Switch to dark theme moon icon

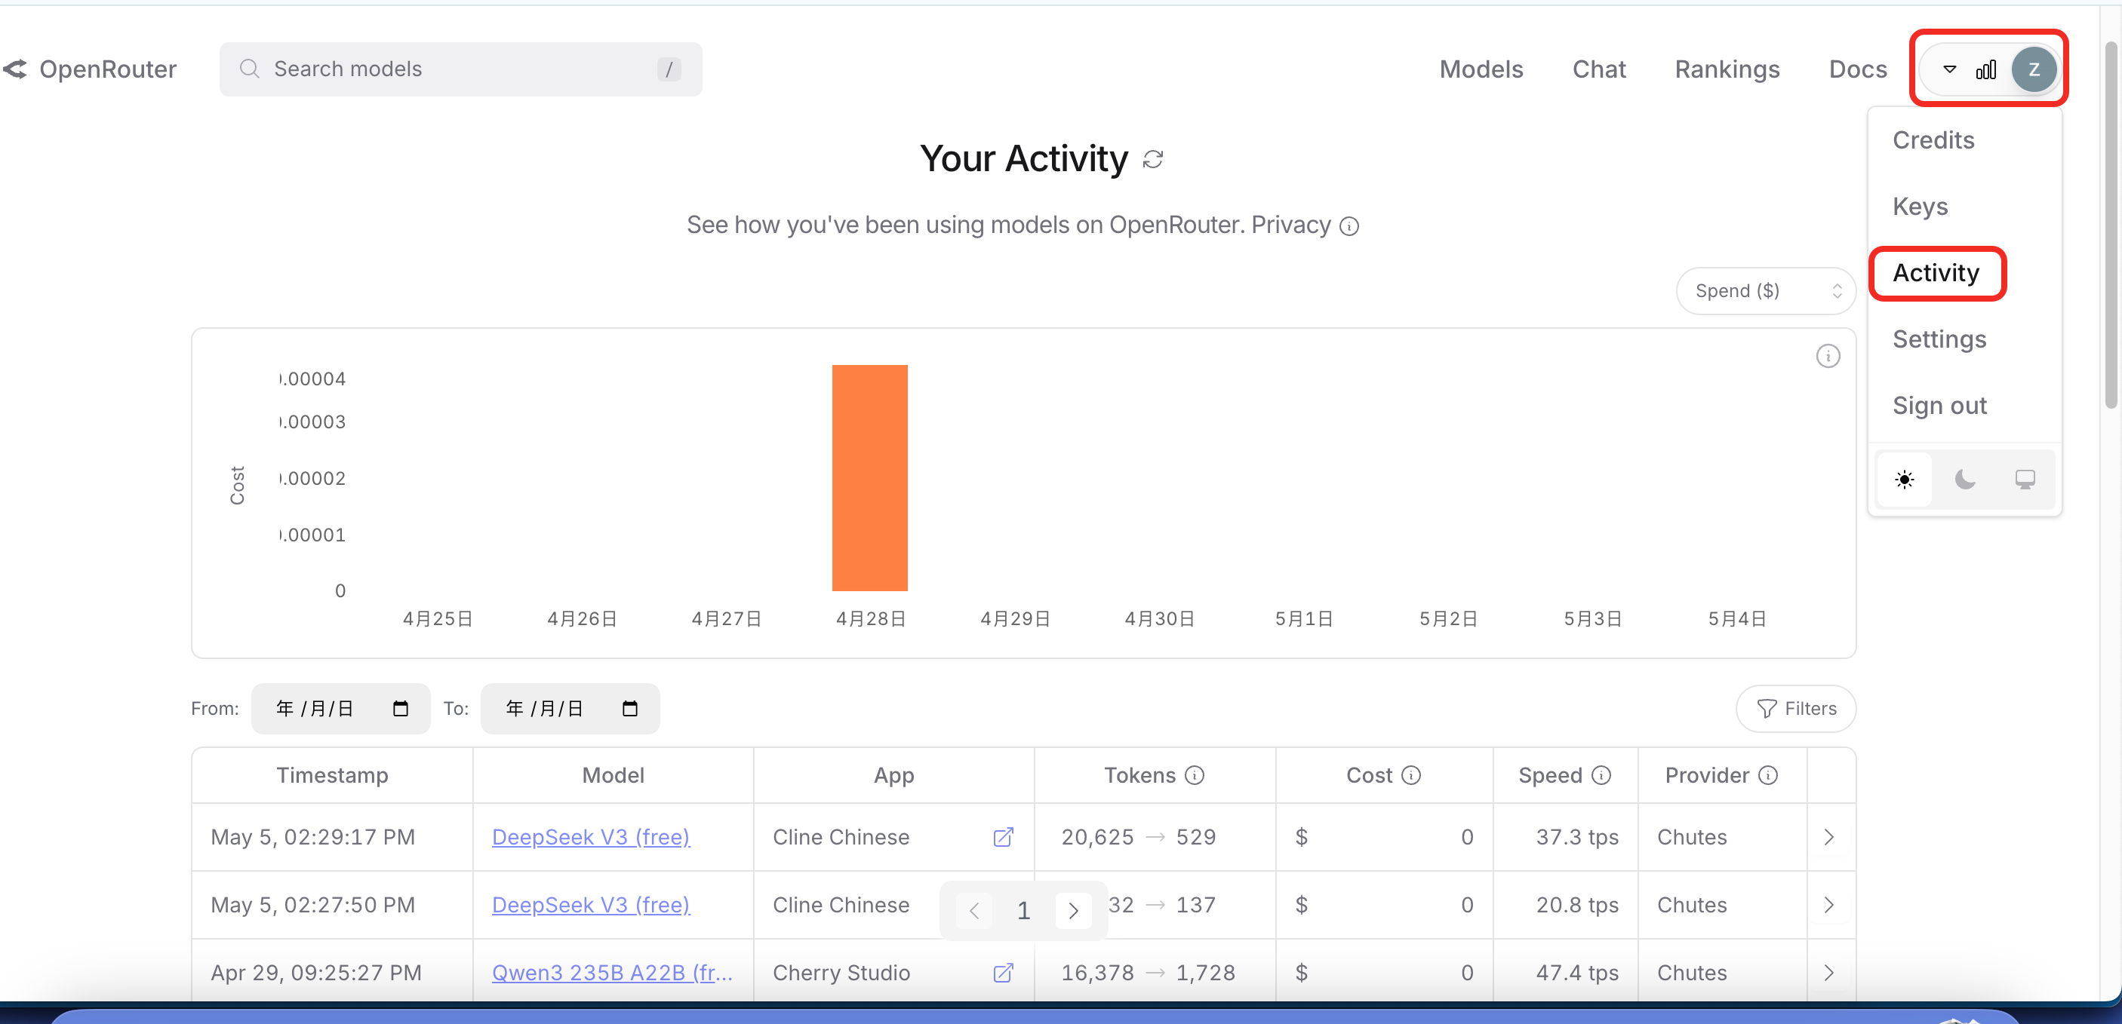[x=1965, y=479]
